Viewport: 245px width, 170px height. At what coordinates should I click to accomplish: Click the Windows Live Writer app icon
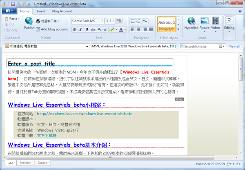click(4, 4)
